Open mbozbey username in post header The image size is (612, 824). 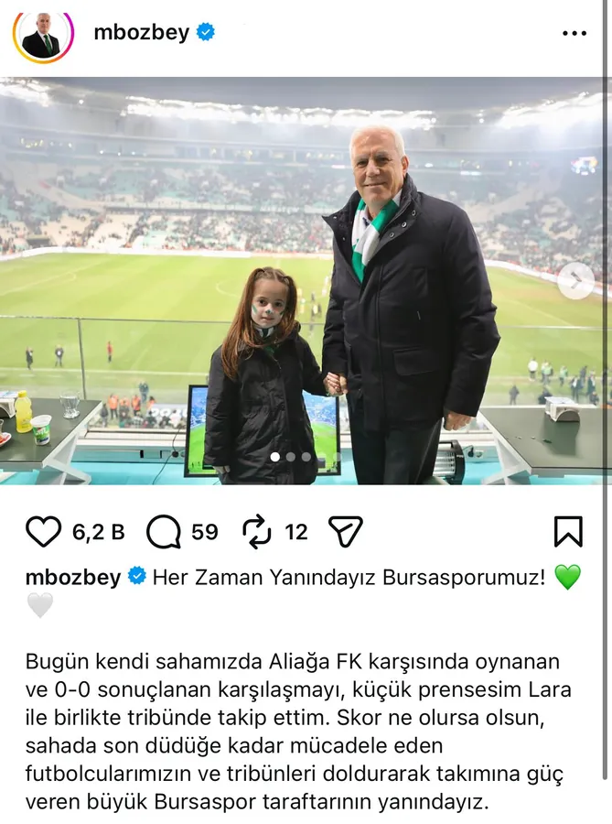141,33
